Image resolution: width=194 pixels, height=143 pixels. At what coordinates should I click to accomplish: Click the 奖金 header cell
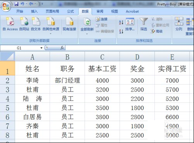pyautogui.click(x=137, y=68)
